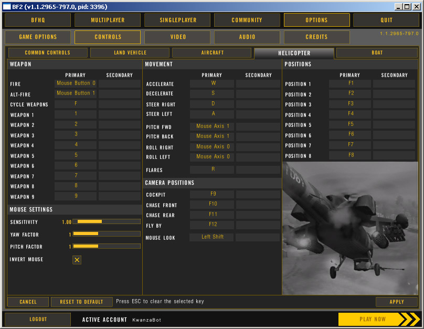Select Steer Left primary binding A

[212, 114]
